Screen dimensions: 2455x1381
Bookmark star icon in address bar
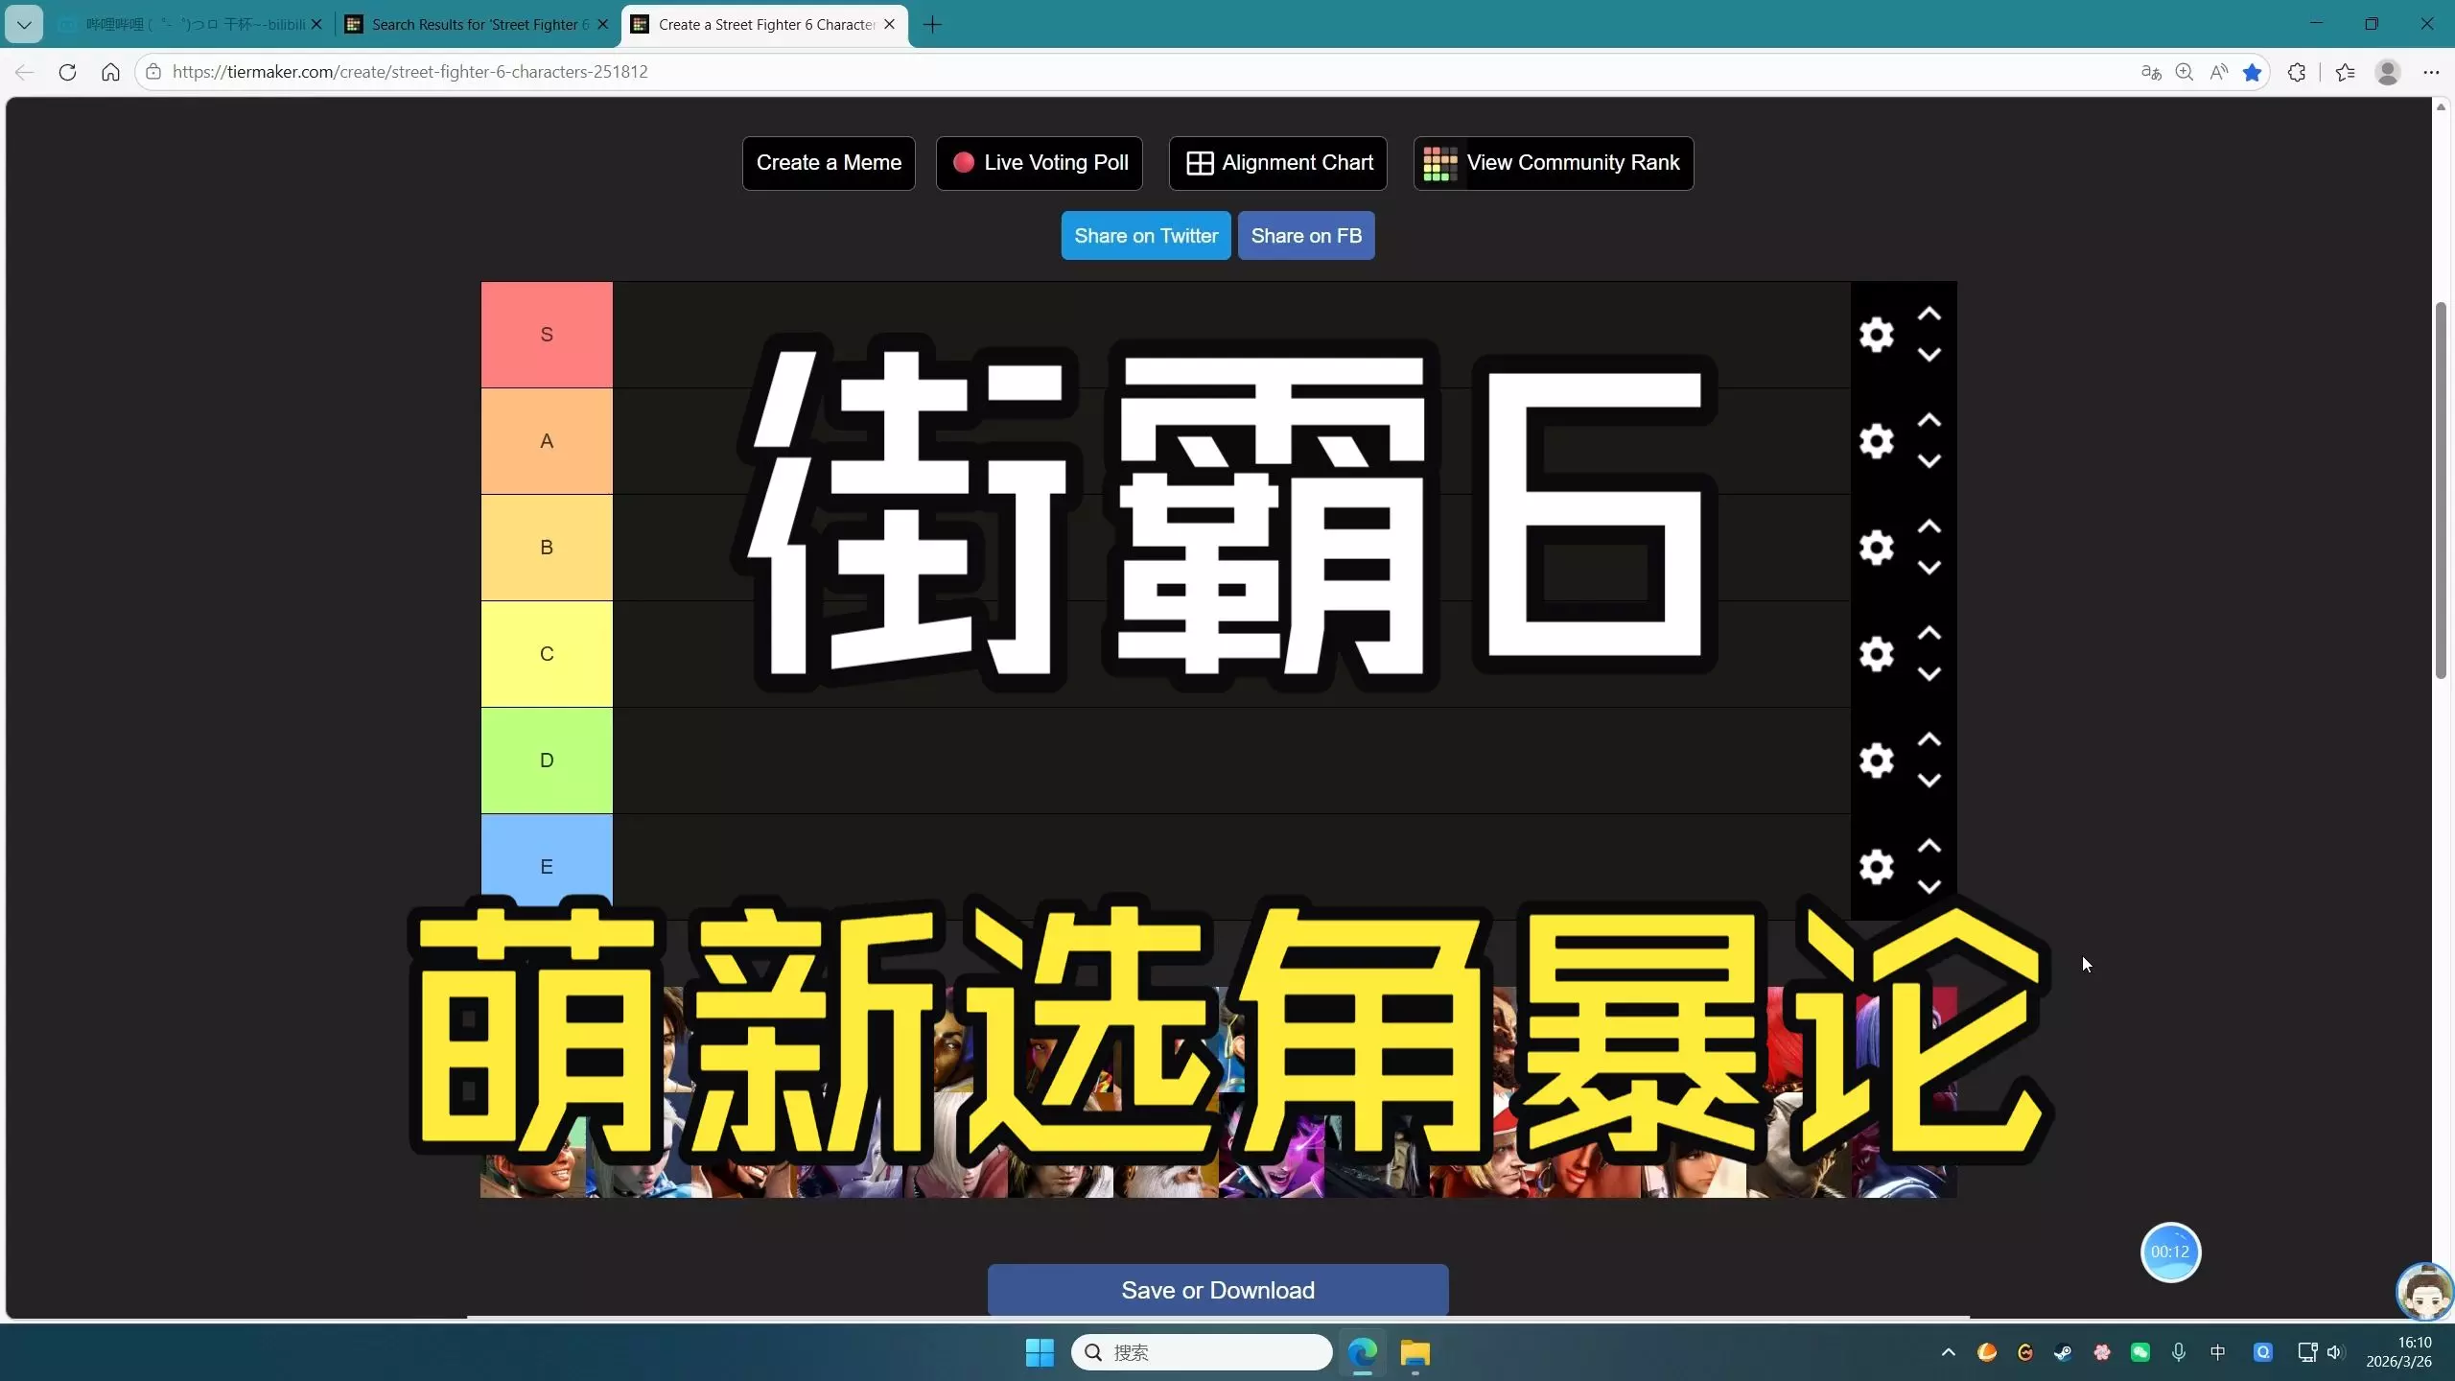tap(2252, 72)
